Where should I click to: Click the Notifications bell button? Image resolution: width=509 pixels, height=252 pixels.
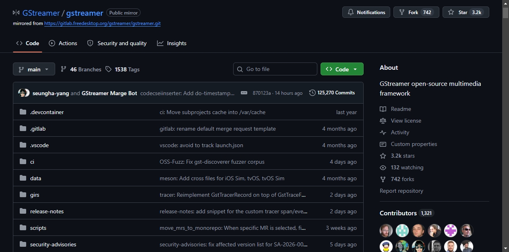366,12
